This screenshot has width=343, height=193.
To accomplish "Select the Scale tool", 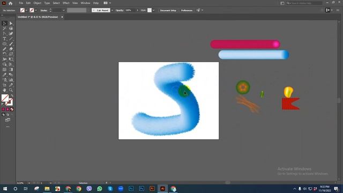I will (x=11, y=54).
